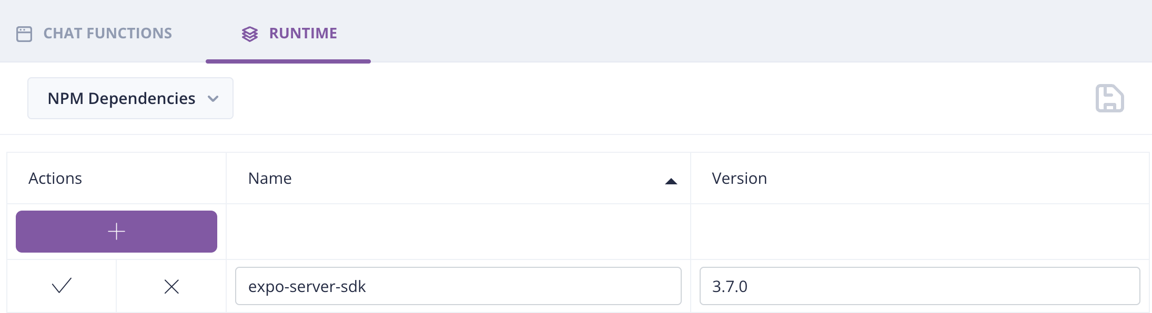
Task: Click the Actions column header
Action: tap(55, 178)
